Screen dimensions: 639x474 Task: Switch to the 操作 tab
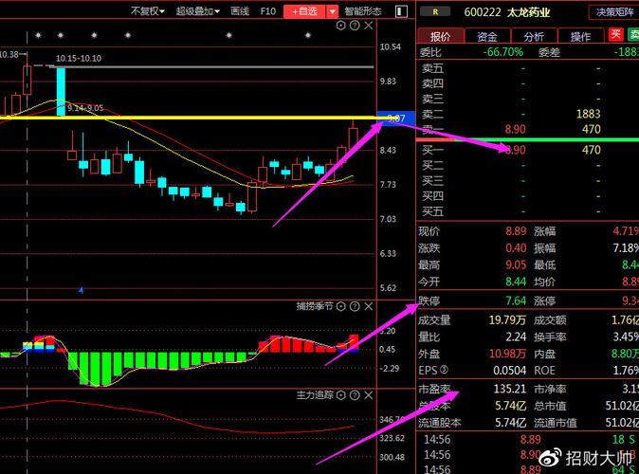click(x=580, y=36)
